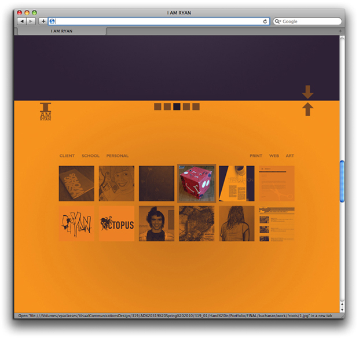
Task: Click the up arrow navigation icon
Action: pyautogui.click(x=307, y=109)
